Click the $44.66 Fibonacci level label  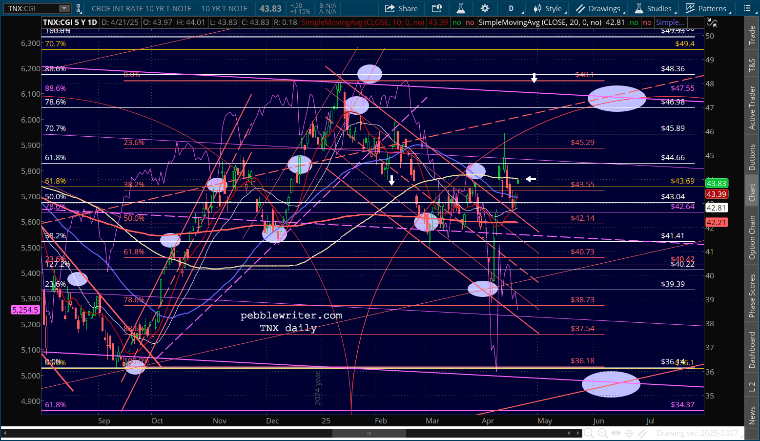coord(673,157)
